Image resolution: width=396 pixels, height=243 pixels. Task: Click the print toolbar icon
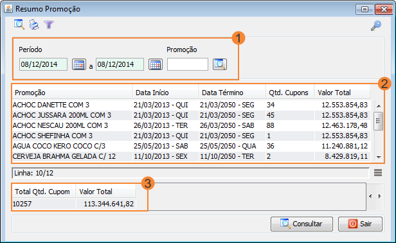click(x=34, y=24)
